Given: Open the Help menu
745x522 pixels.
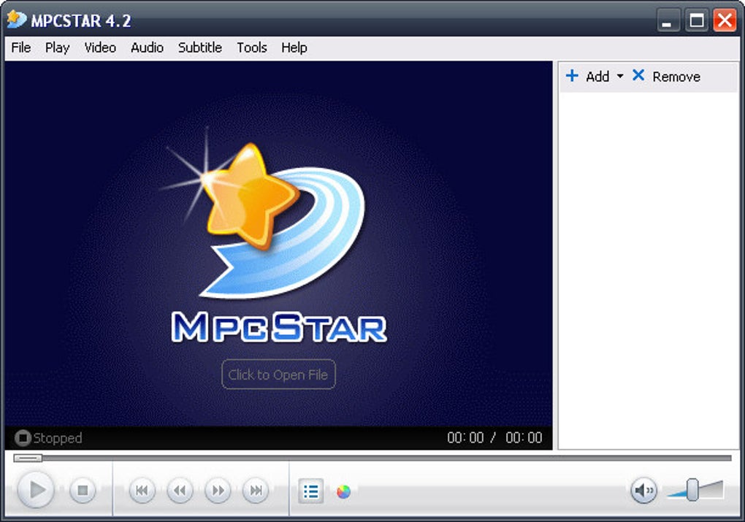Looking at the screenshot, I should [x=294, y=47].
